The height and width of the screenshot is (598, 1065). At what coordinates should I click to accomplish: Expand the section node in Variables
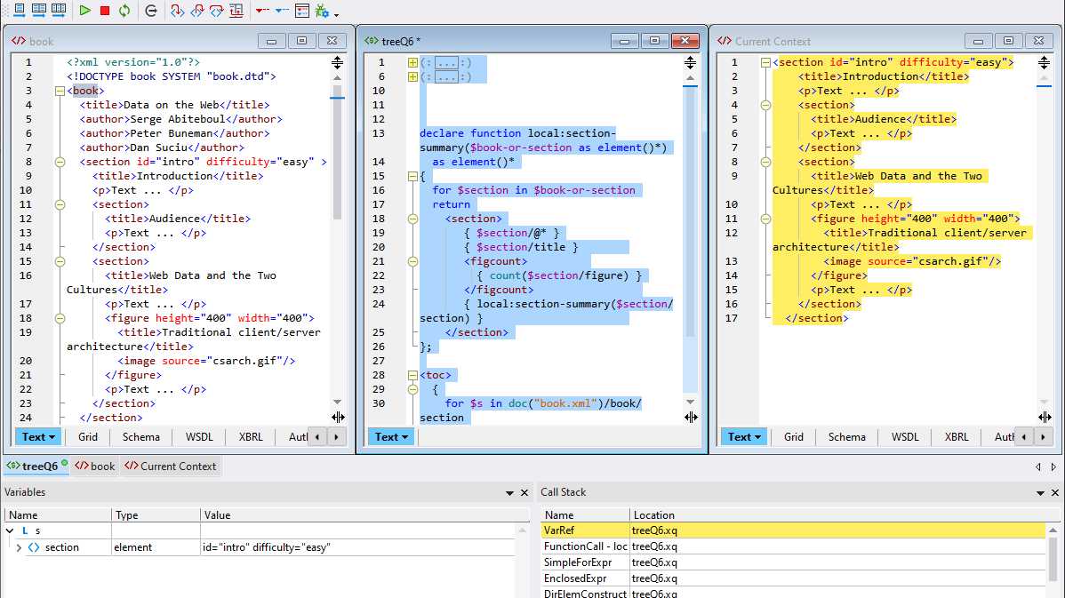pyautogui.click(x=19, y=547)
